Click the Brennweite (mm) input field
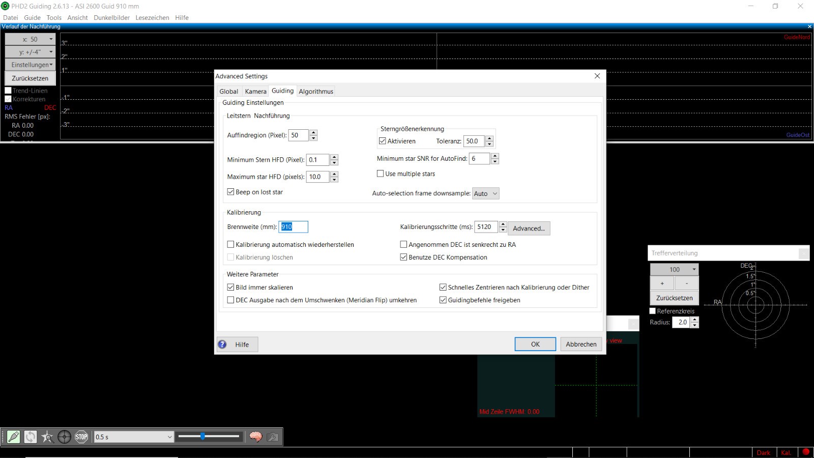Image resolution: width=814 pixels, height=458 pixels. 293,227
